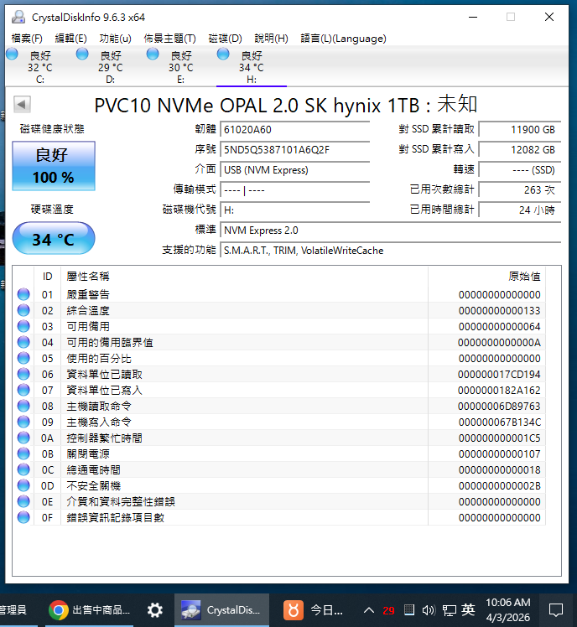Image resolution: width=577 pixels, height=627 pixels.
Task: Switch to disk E: tab showing 30 °C
Action: (x=181, y=66)
